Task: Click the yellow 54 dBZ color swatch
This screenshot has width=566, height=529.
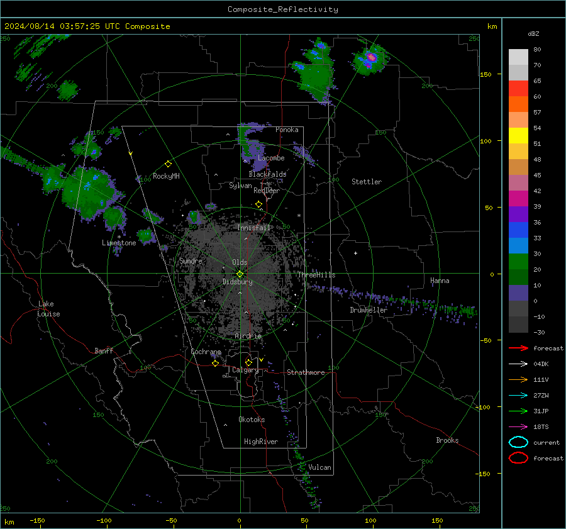Action: click(518, 136)
